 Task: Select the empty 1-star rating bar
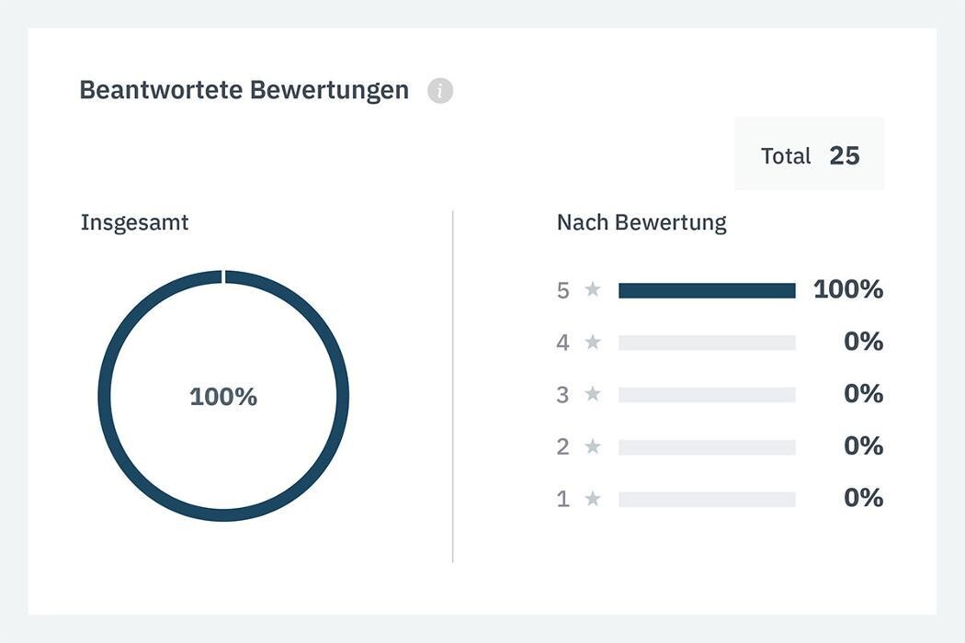(707, 500)
